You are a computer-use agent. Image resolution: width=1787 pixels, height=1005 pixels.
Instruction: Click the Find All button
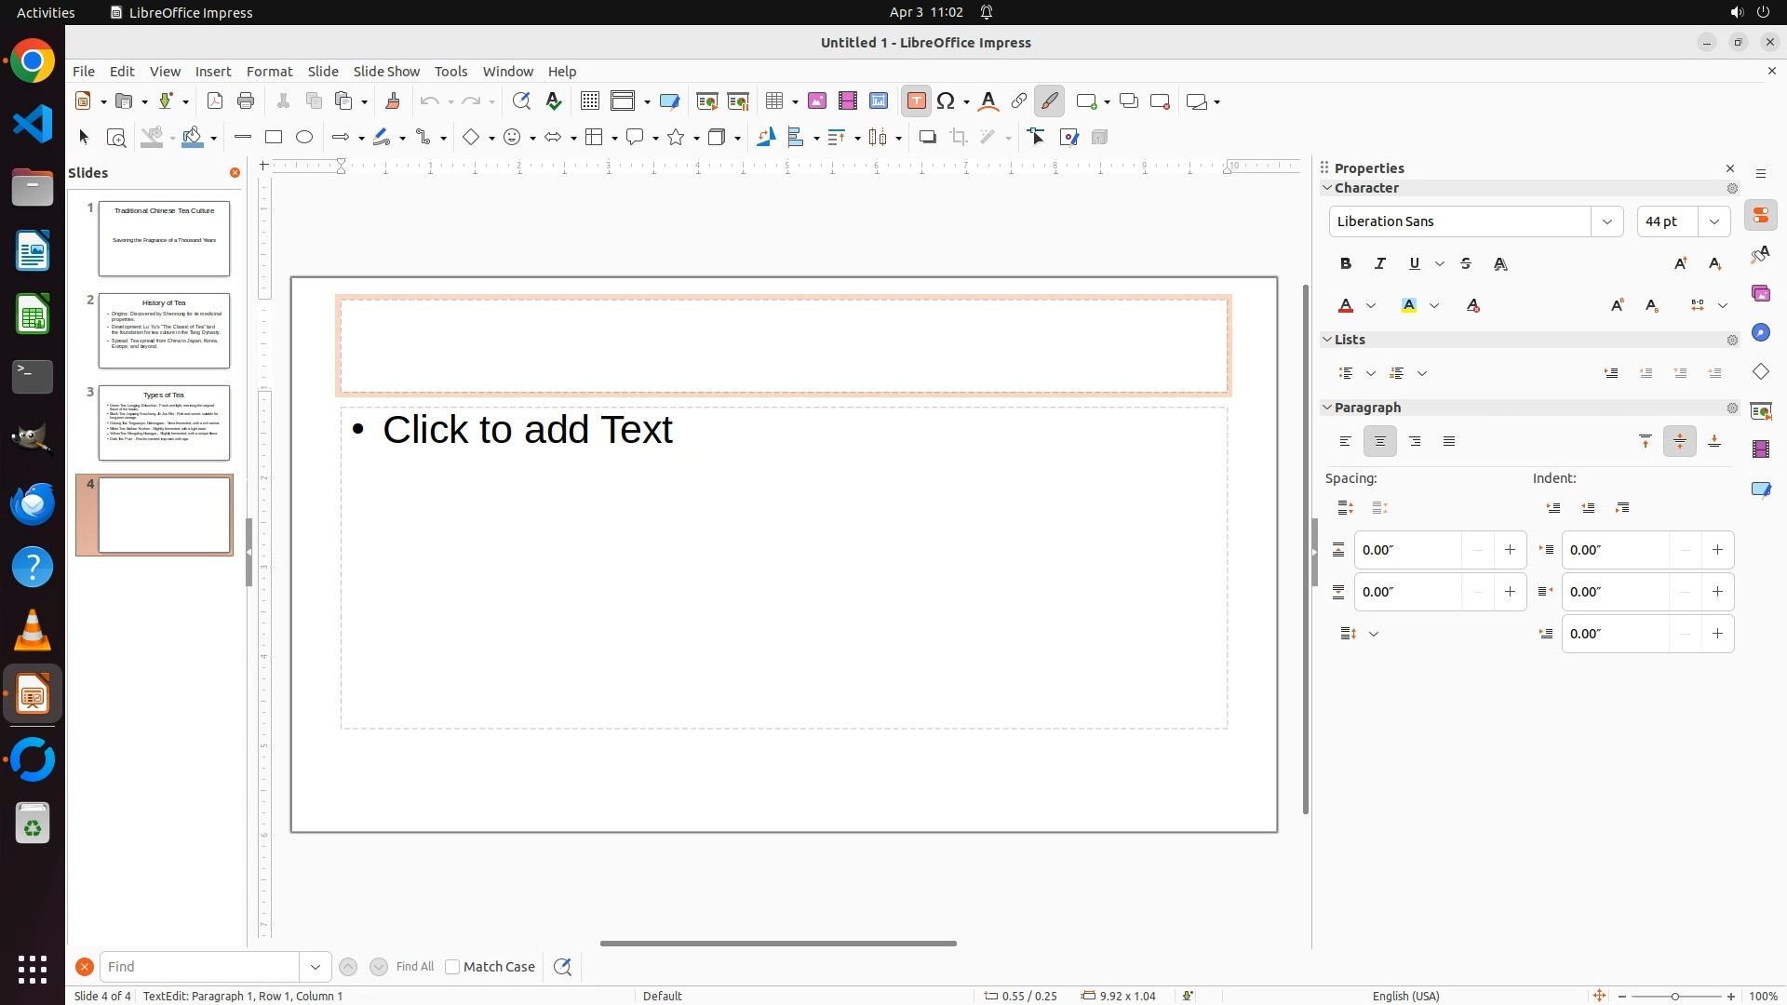(x=415, y=967)
